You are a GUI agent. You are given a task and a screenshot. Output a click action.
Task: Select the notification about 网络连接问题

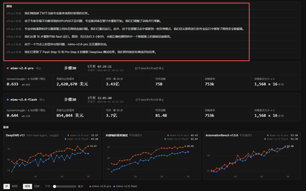(x=152, y=29)
